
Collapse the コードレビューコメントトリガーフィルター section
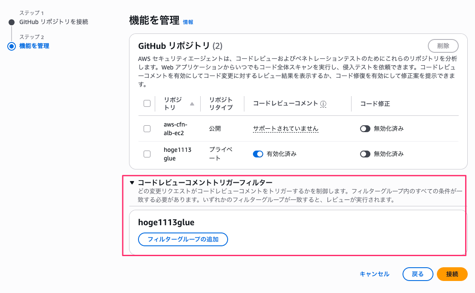point(132,182)
